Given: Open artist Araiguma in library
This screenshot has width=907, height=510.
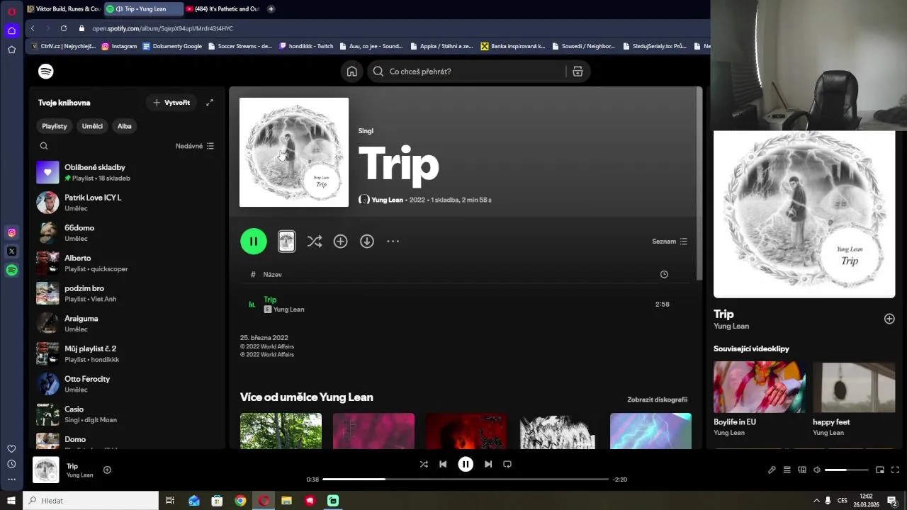Looking at the screenshot, I should (127, 324).
